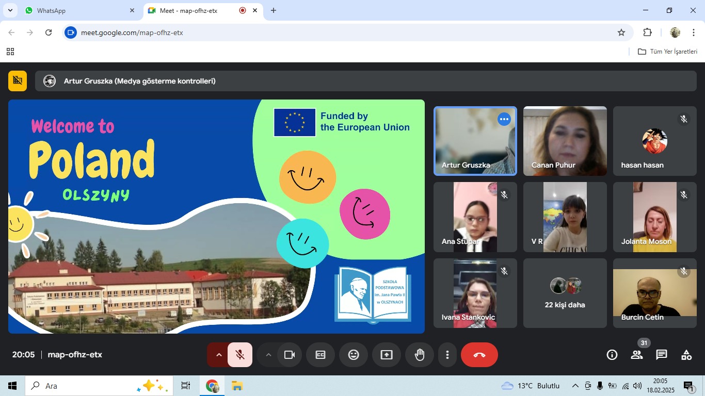705x396 pixels.
Task: Open meeting details info icon
Action: (612, 355)
